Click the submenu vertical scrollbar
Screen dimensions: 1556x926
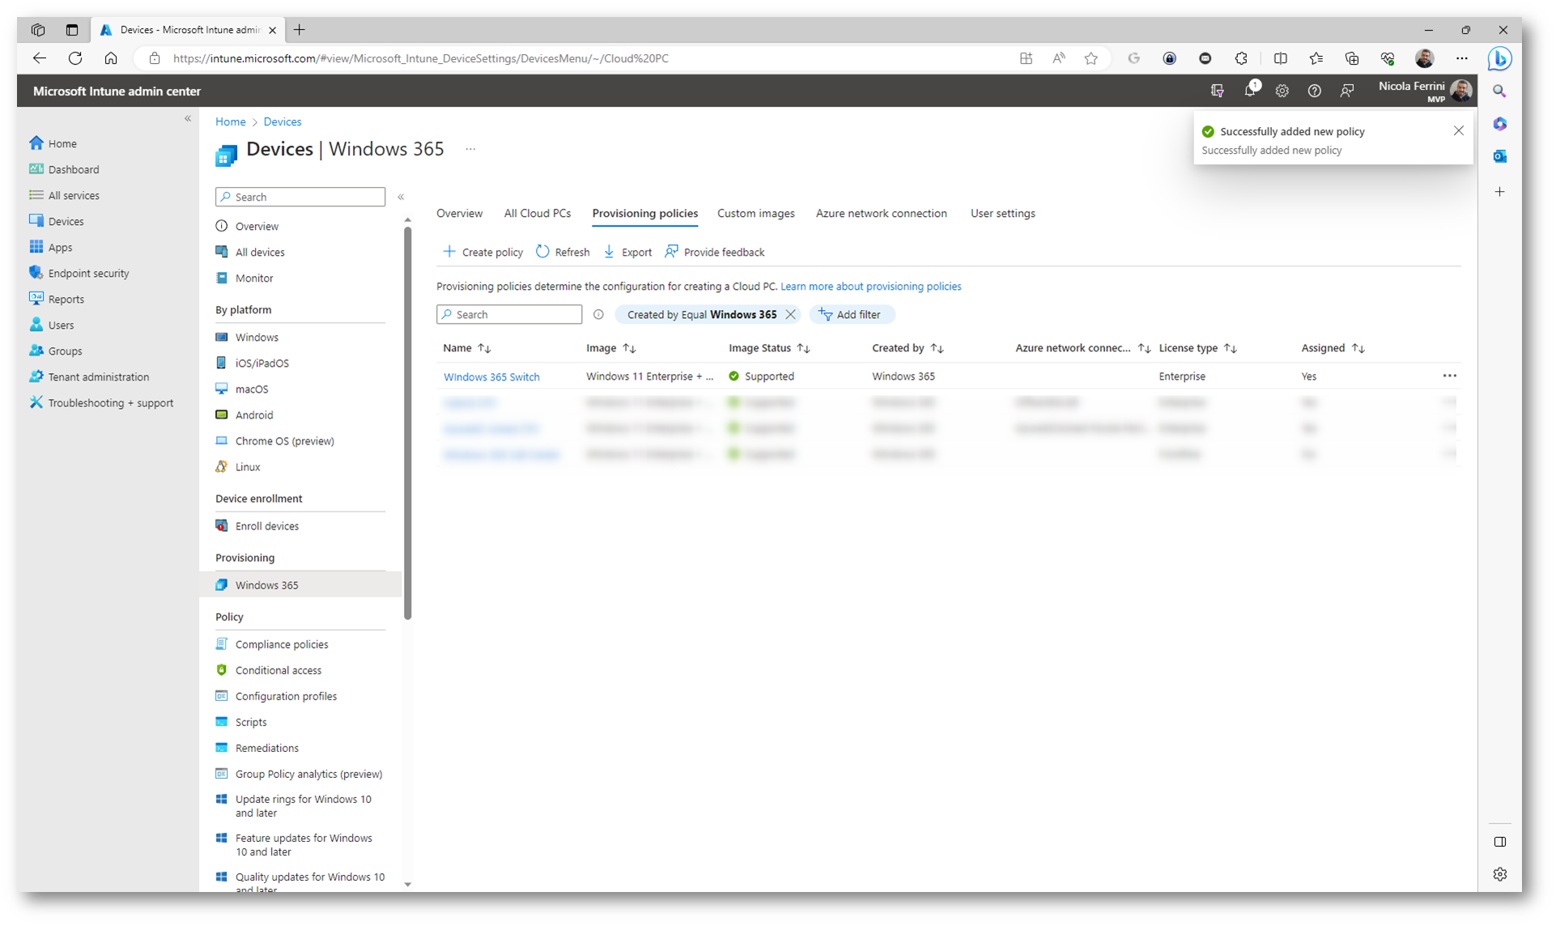[407, 424]
